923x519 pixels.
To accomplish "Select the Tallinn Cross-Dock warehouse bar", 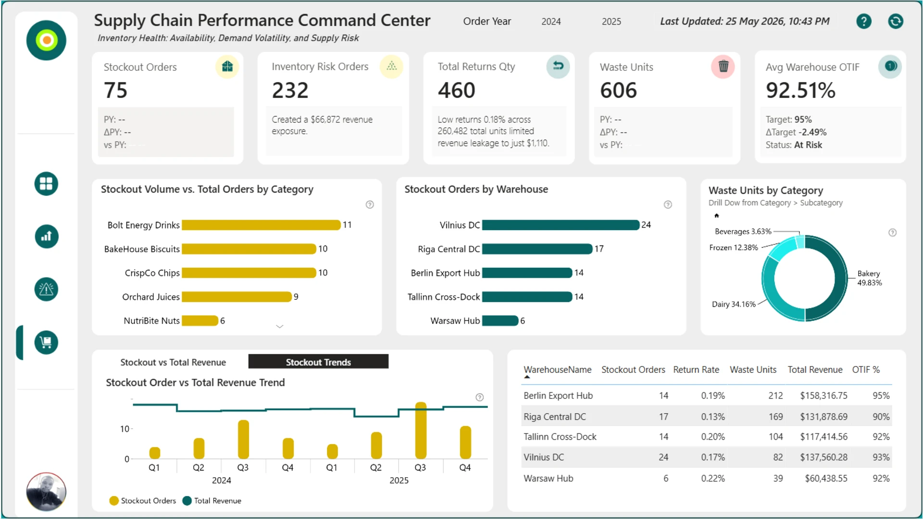I will coord(527,297).
